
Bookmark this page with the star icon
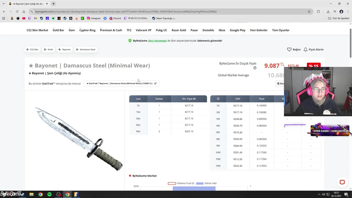[x=309, y=12]
